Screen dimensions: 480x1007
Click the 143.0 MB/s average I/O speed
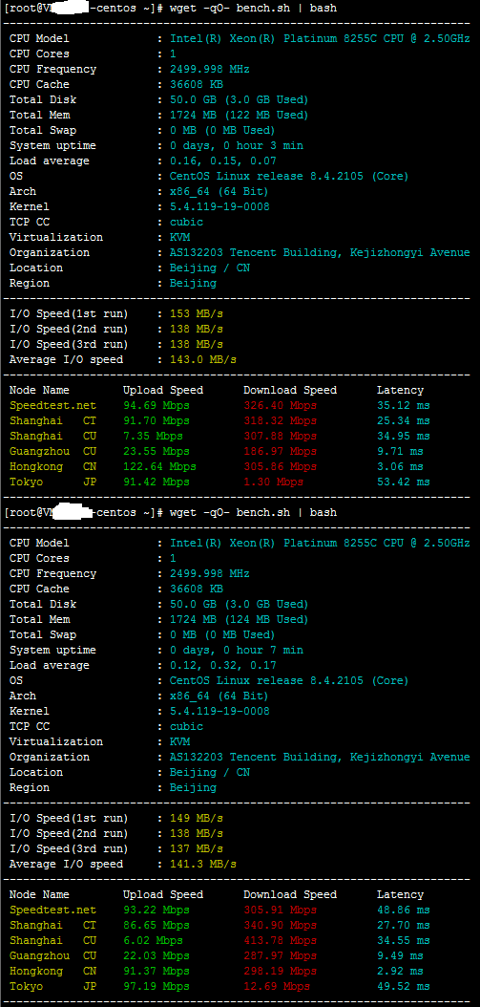click(x=202, y=359)
